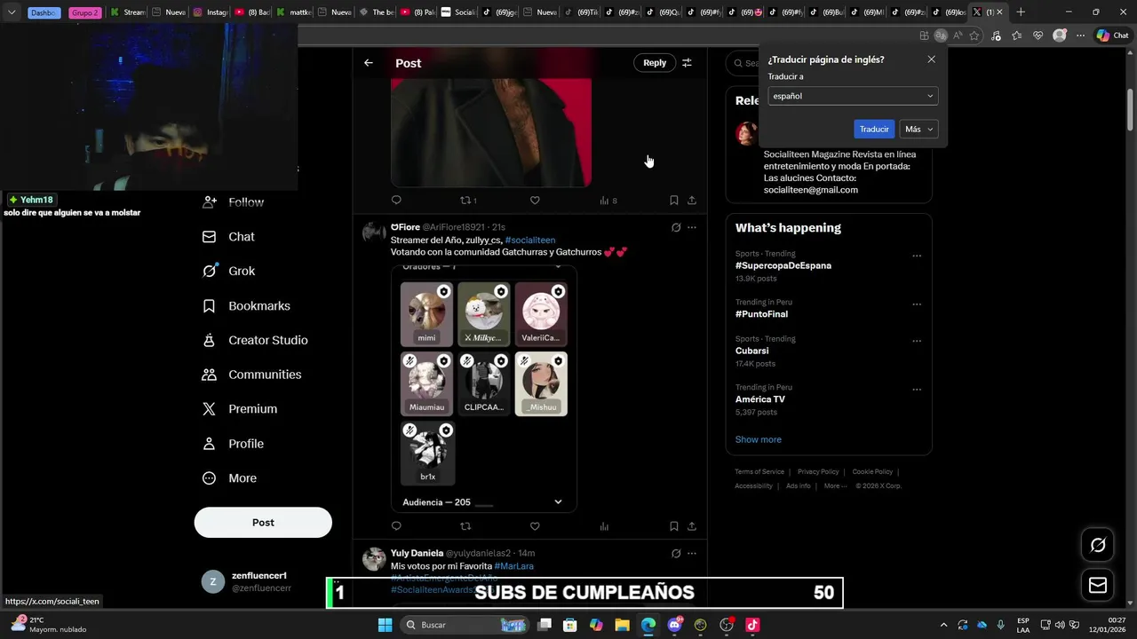Go back with the Post arrow
The image size is (1137, 639).
tap(369, 63)
